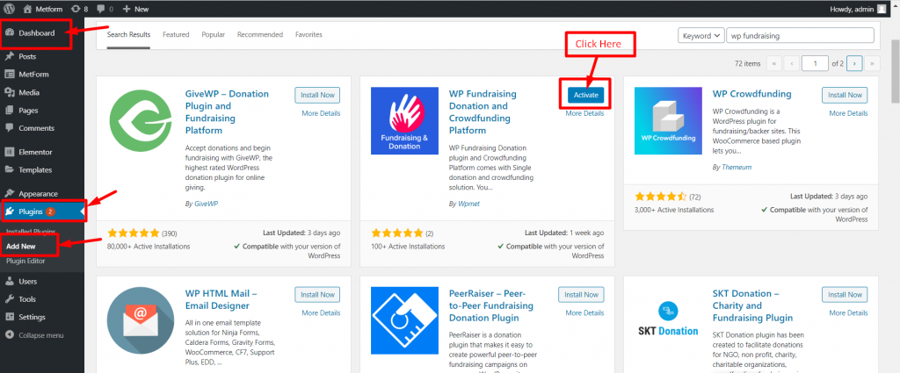Click the Themeum author link
Screen dimensions: 900x373
click(x=737, y=168)
